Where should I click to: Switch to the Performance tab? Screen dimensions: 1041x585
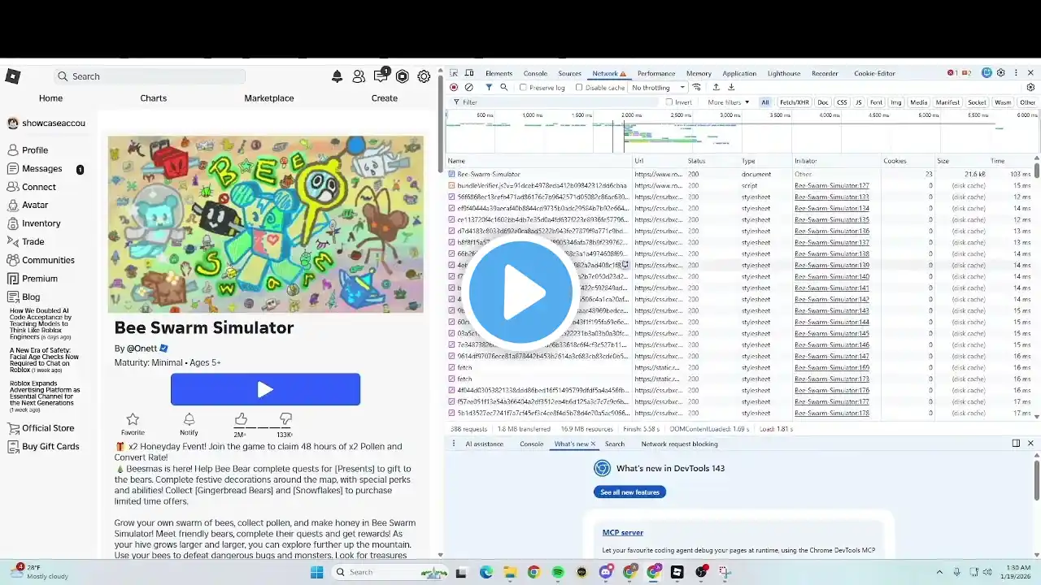[x=656, y=73]
